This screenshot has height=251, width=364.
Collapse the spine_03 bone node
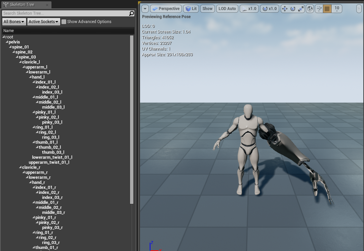pyautogui.click(x=17, y=57)
